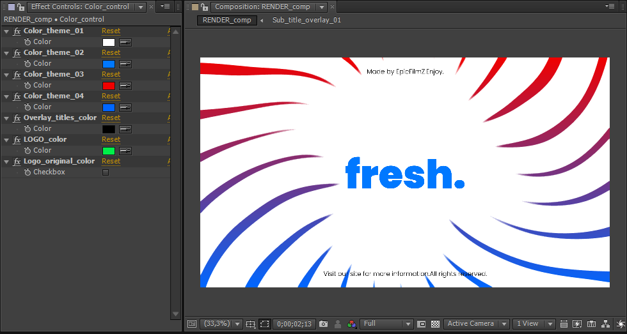Viewport: 627px width, 334px height.
Task: Select the Composition: RENDER_comp tab
Action: pos(262,6)
